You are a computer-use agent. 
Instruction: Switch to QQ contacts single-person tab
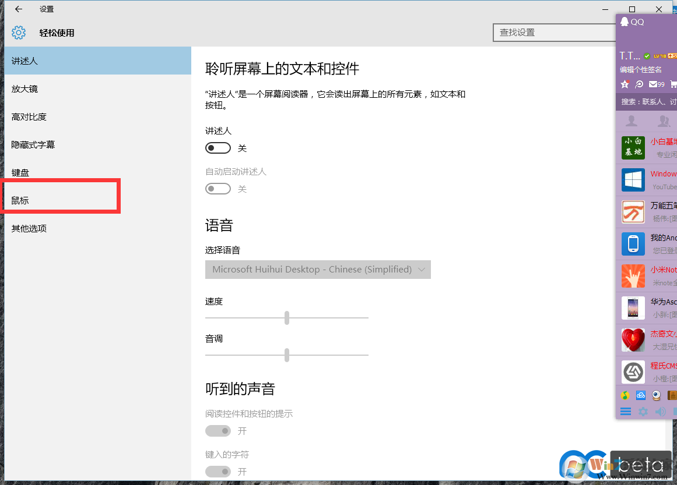tap(632, 121)
